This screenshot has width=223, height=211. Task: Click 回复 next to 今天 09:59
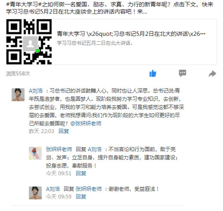(81, 197)
